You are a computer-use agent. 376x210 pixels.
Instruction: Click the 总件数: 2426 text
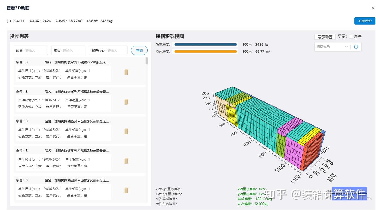pyautogui.click(x=40, y=21)
